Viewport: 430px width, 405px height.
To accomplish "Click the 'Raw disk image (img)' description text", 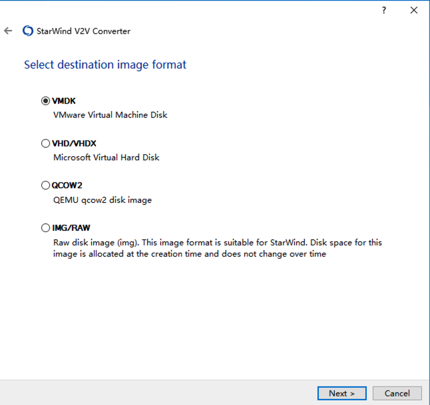I will (218, 248).
